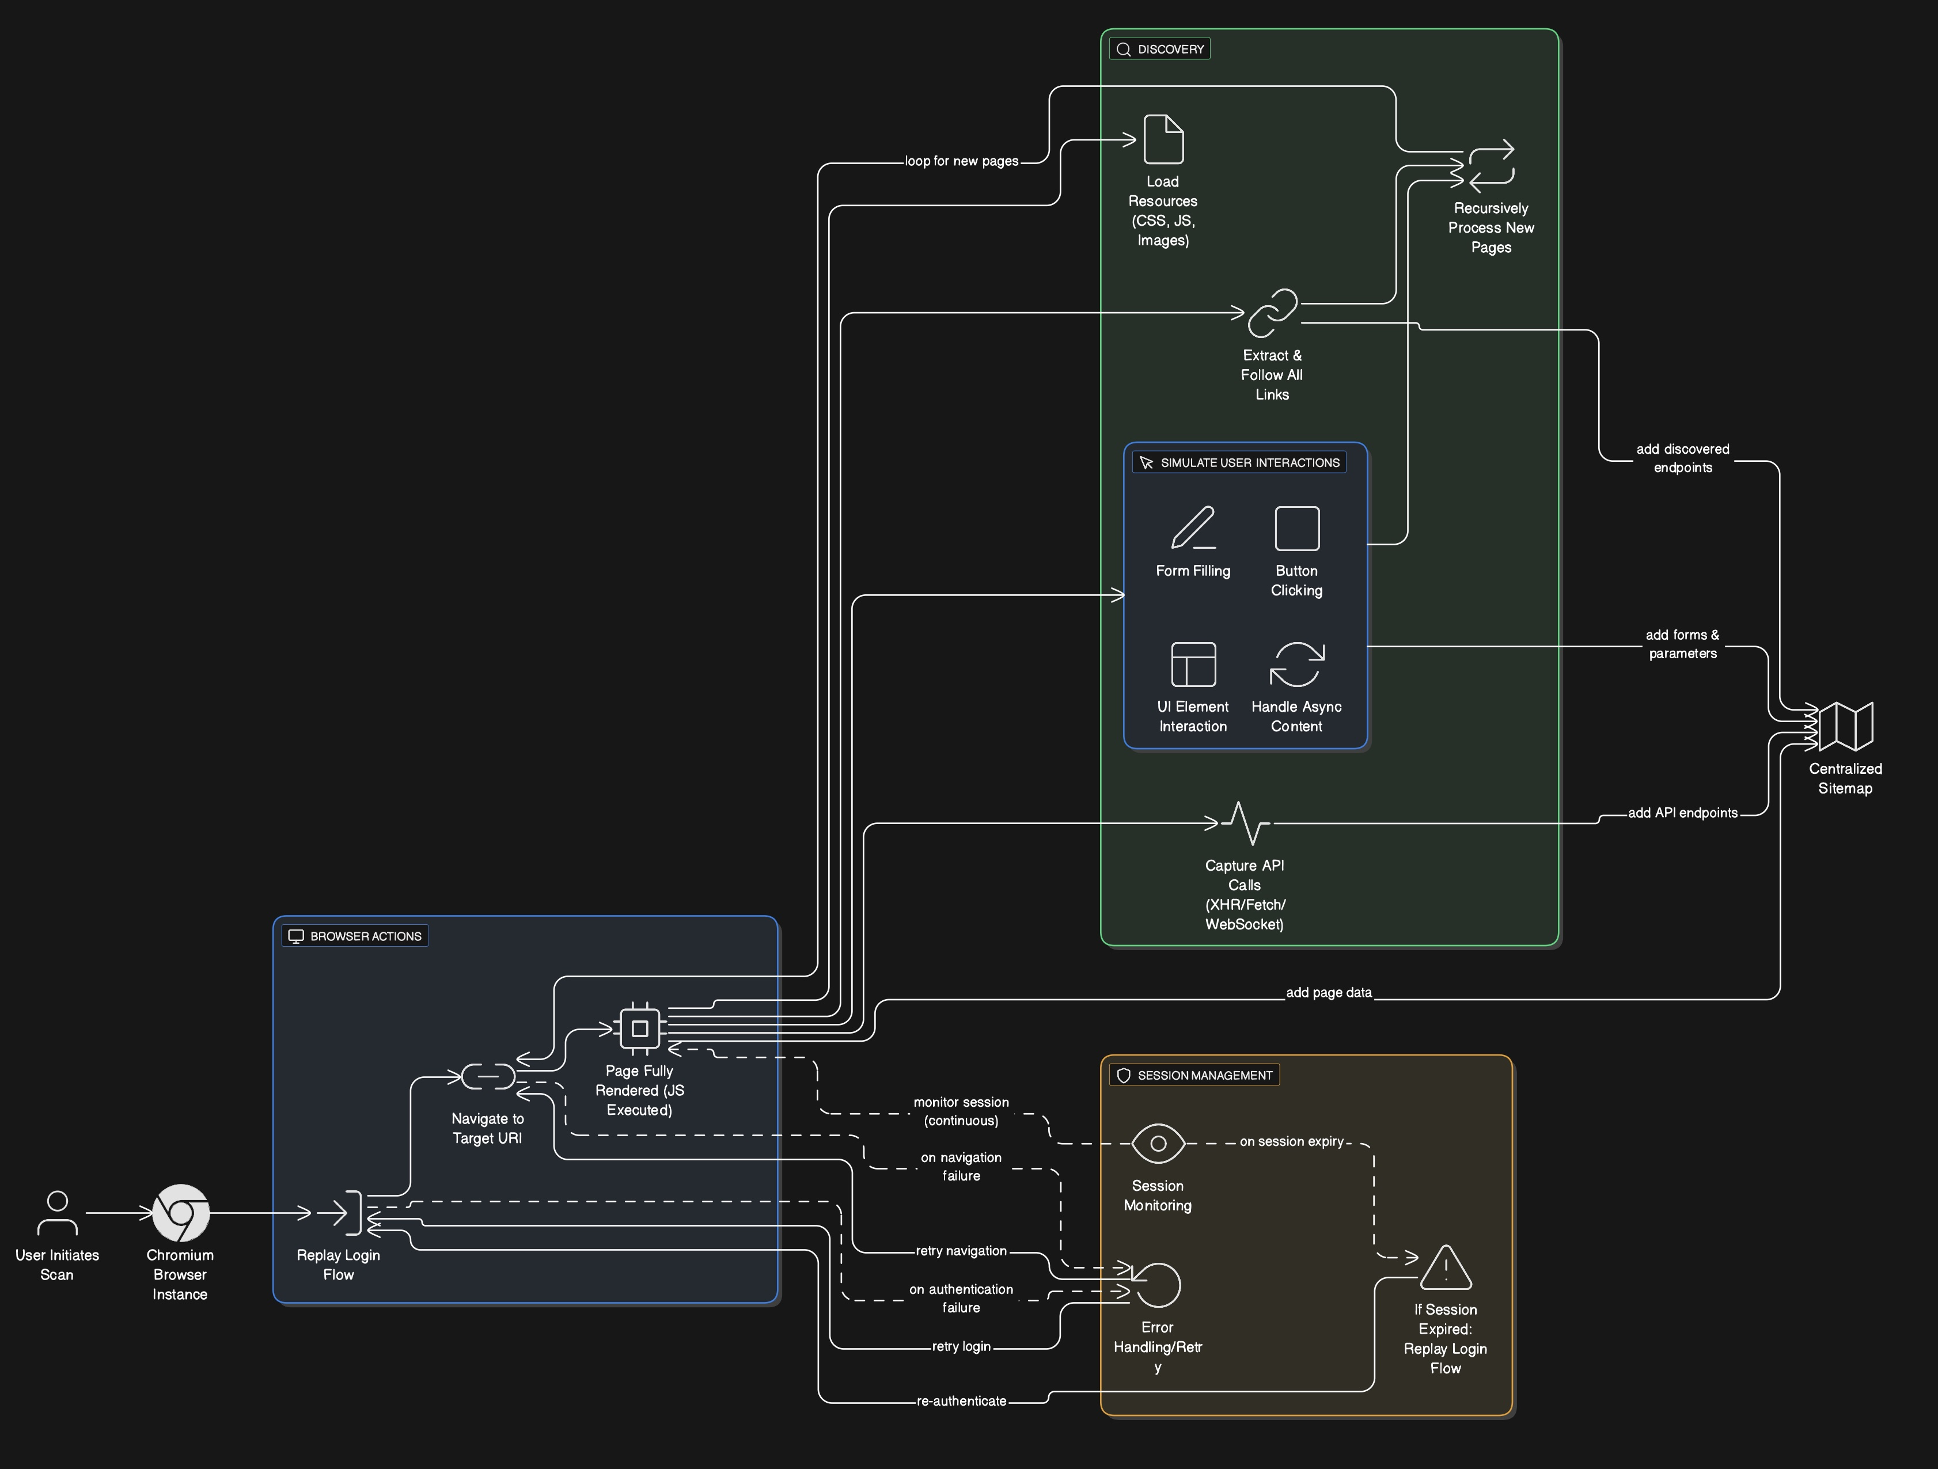Select the Extract & Follow All Links chain icon

point(1272,313)
